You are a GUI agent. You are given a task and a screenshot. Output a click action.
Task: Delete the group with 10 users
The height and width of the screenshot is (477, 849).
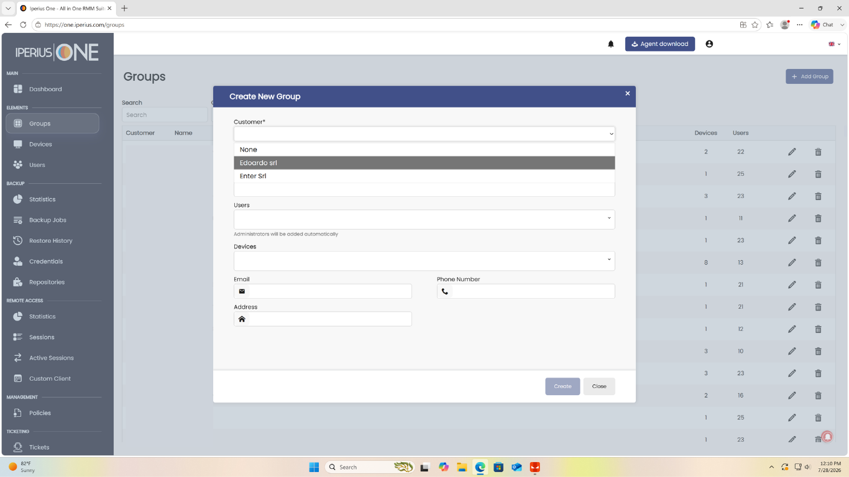tap(818, 352)
